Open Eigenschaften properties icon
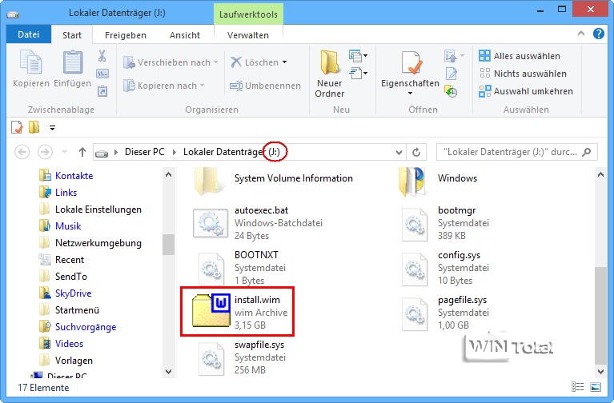Viewport: 614px width, 403px height. pos(412,62)
